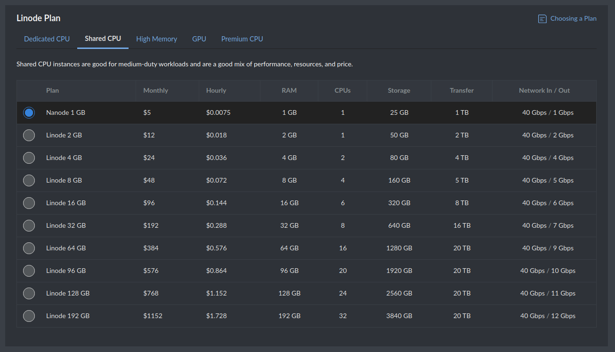Click the $0.0075 hourly rate
The width and height of the screenshot is (615, 352).
click(x=218, y=113)
